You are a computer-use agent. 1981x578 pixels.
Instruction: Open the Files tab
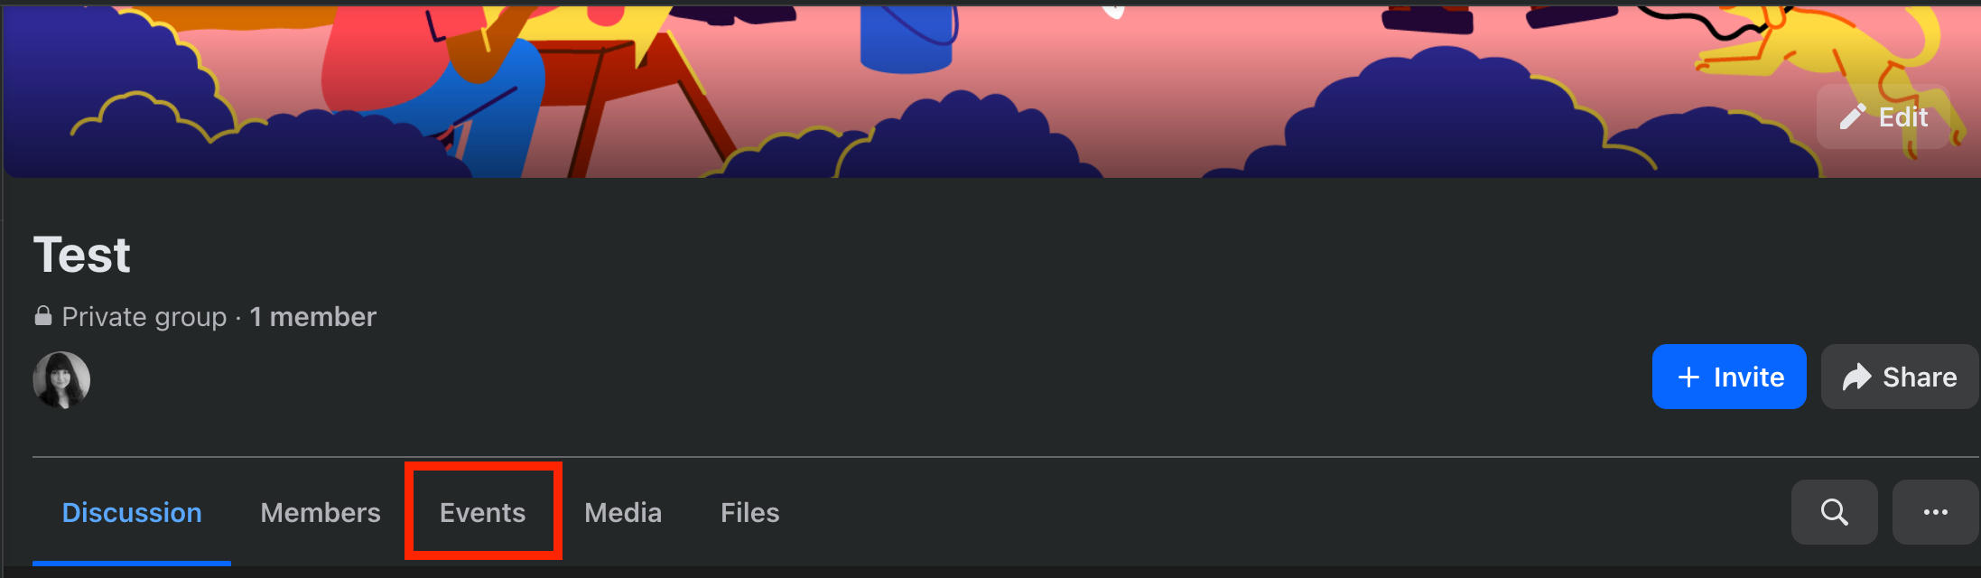coord(749,512)
